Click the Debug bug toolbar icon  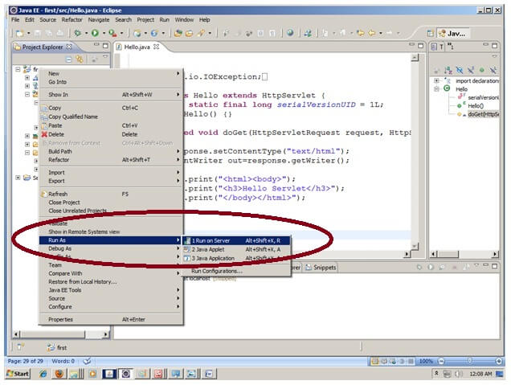(x=78, y=33)
